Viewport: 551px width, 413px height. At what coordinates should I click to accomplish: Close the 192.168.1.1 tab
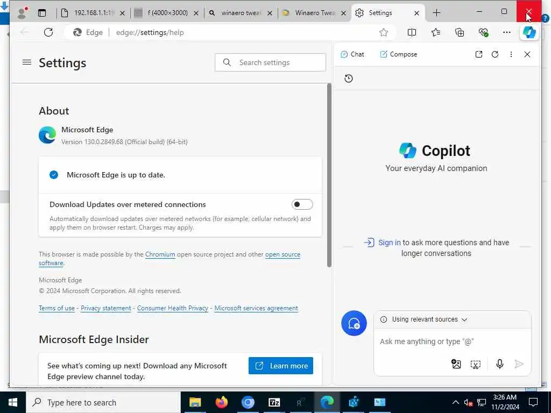click(122, 13)
